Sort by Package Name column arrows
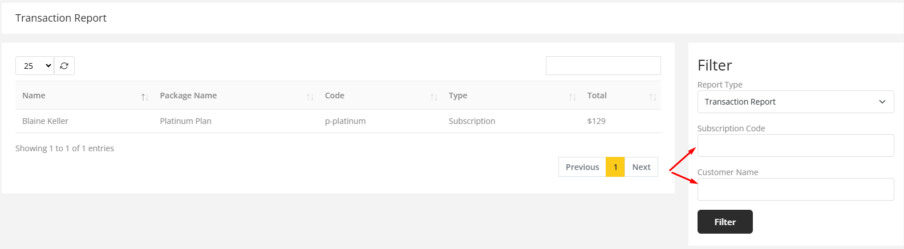904x249 pixels. (x=310, y=97)
